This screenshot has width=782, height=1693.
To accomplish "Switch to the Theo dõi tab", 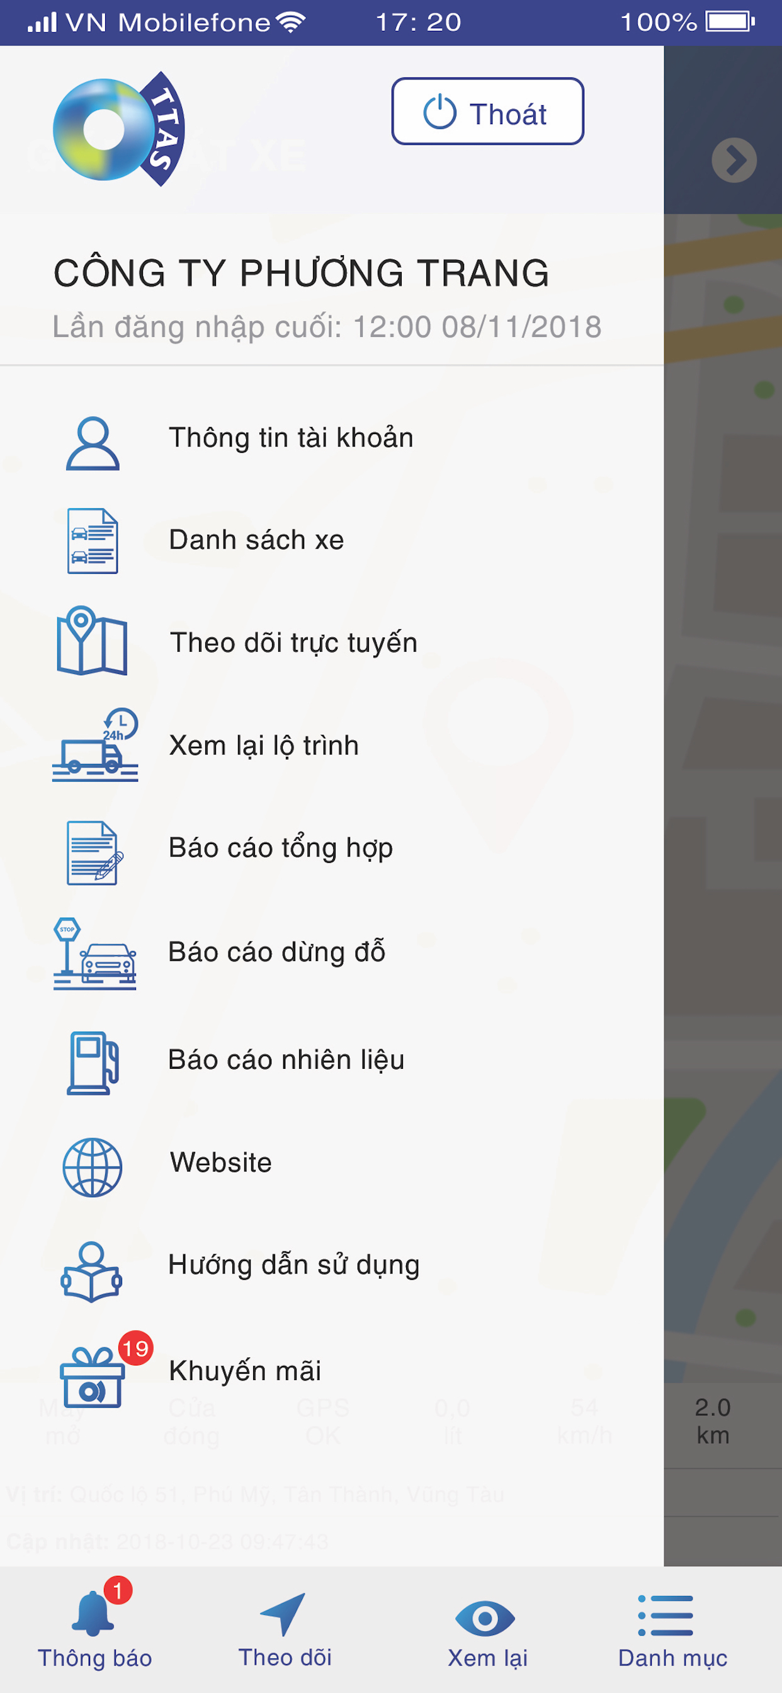I will 285,1630.
